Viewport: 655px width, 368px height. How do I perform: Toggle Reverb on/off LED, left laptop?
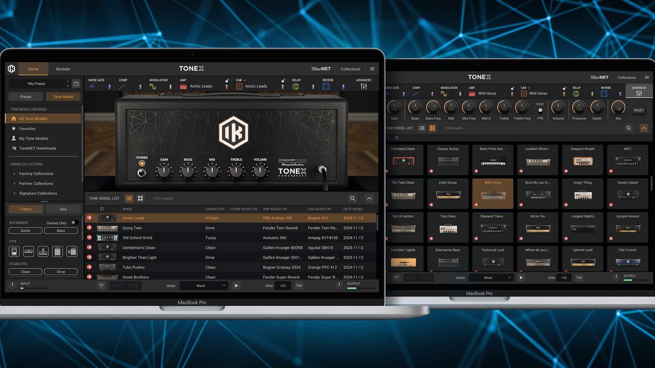click(343, 86)
